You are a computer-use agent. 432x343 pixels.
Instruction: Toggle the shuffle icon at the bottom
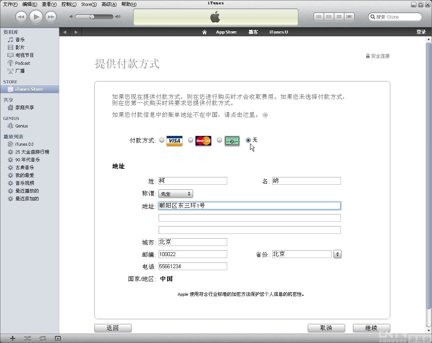point(27,339)
